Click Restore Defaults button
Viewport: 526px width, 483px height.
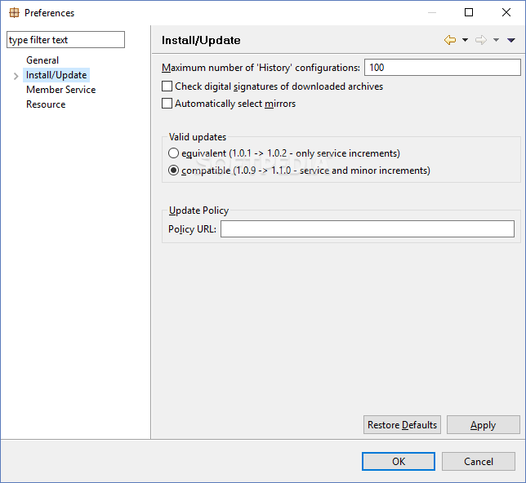(x=402, y=425)
